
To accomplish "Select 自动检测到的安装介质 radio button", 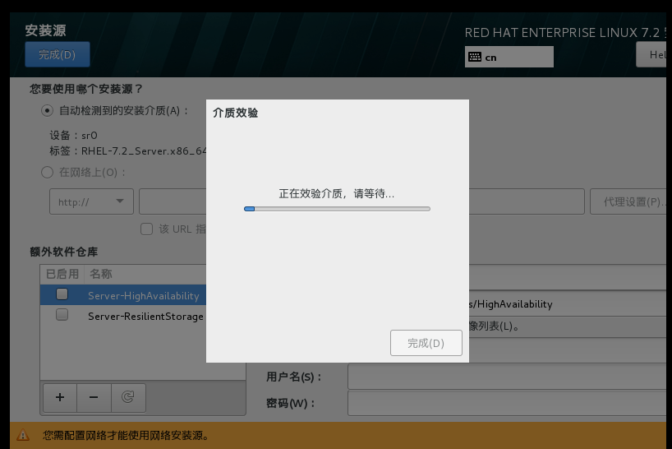I will (x=47, y=111).
